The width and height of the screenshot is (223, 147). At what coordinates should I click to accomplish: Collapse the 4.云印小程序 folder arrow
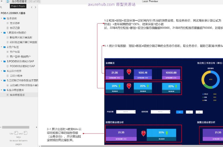tap(1, 71)
